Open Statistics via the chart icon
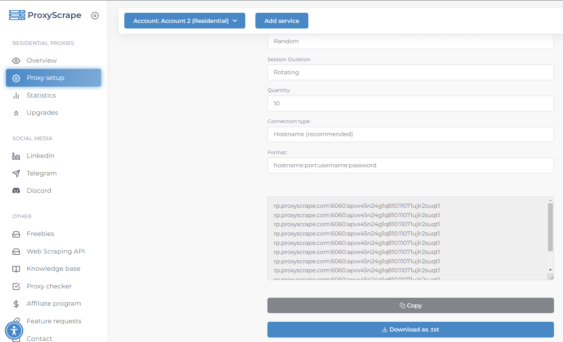 point(16,96)
